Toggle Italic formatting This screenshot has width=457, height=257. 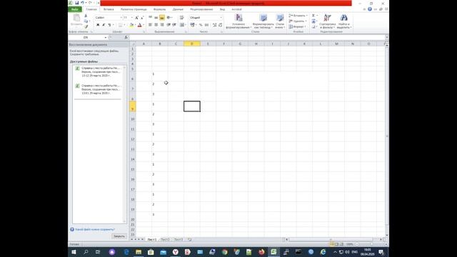(104, 25)
